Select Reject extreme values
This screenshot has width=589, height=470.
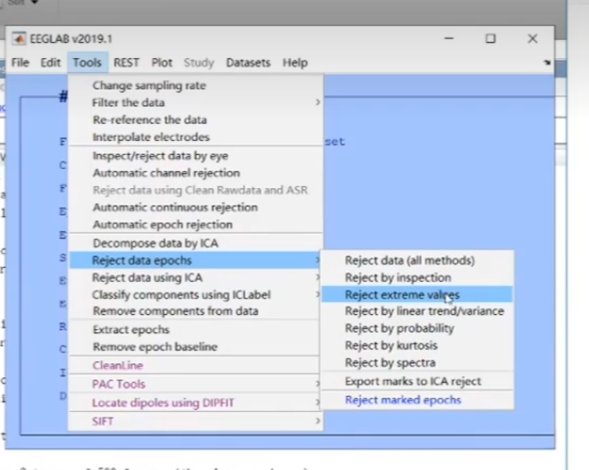click(x=402, y=294)
